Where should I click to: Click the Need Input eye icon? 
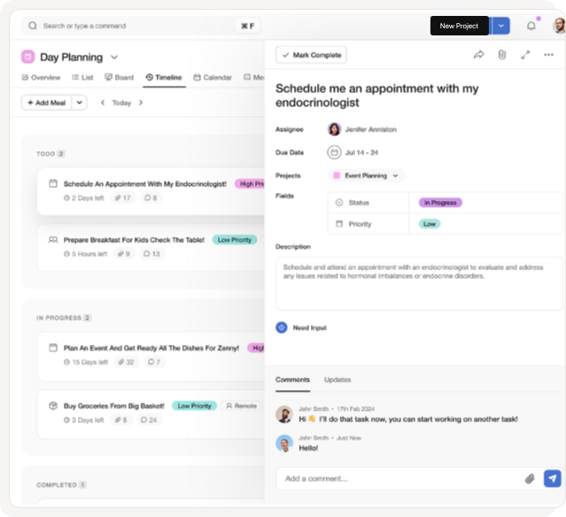[282, 328]
